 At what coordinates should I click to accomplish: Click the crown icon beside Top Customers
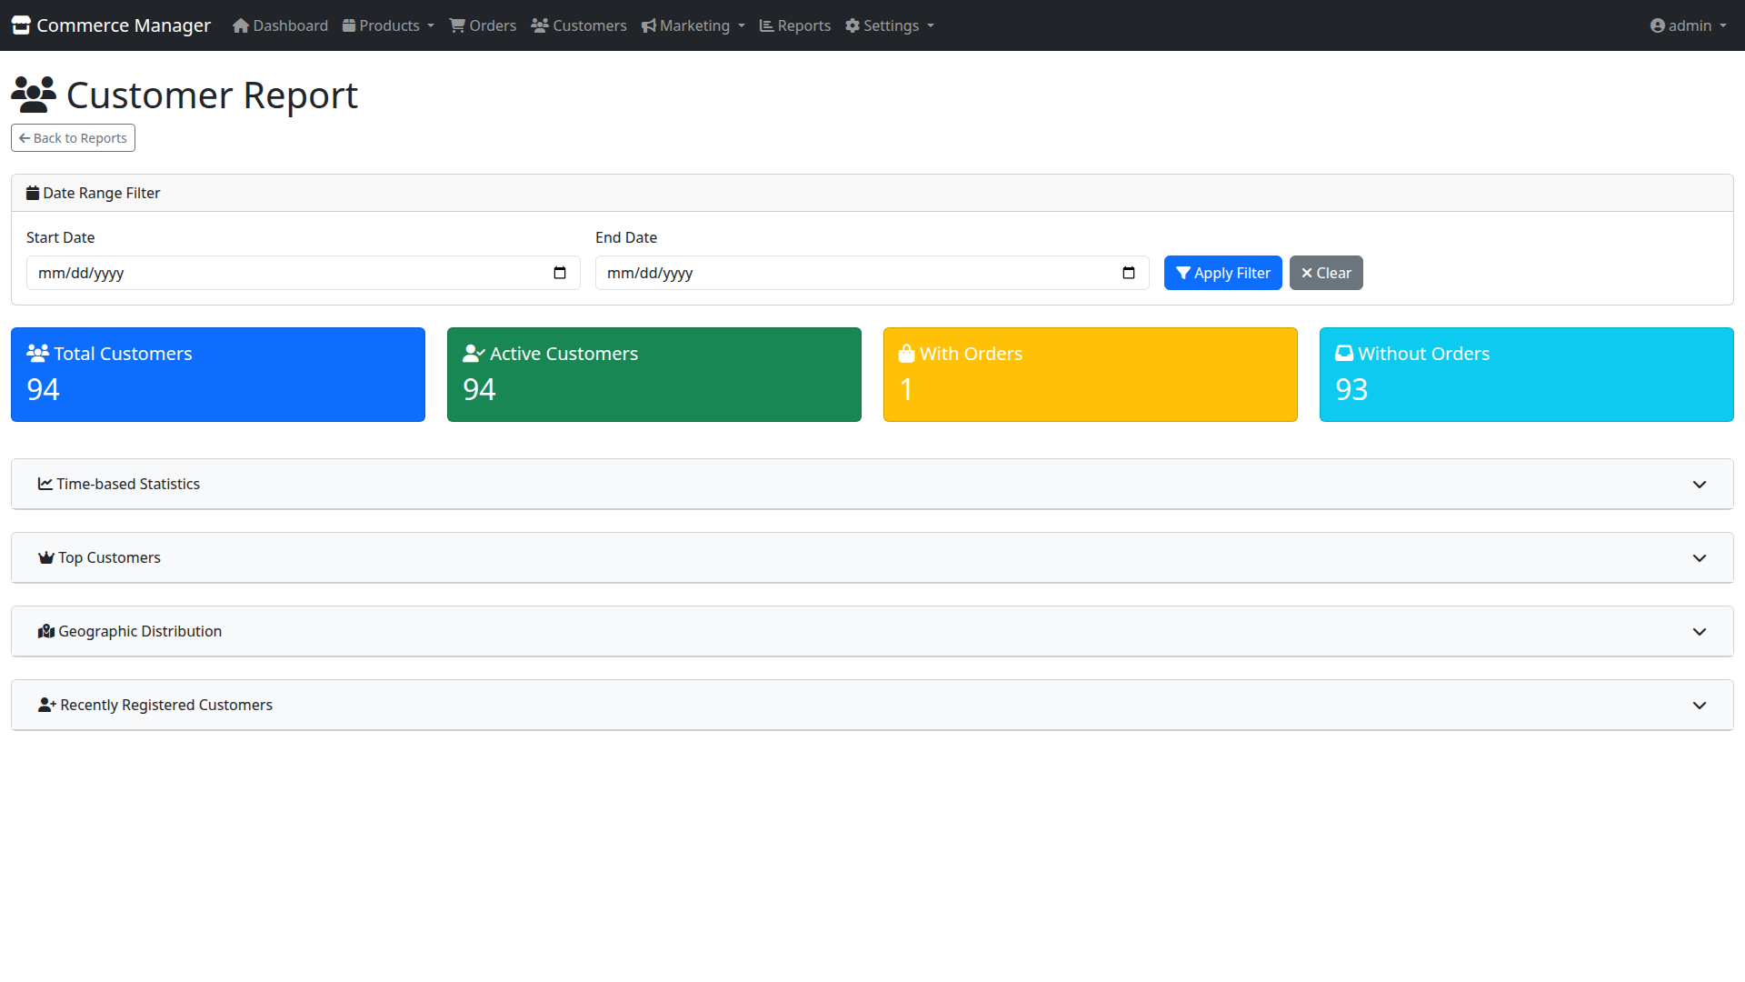click(x=45, y=558)
